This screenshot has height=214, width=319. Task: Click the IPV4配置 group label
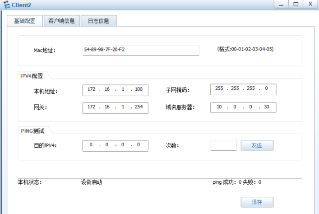32,76
